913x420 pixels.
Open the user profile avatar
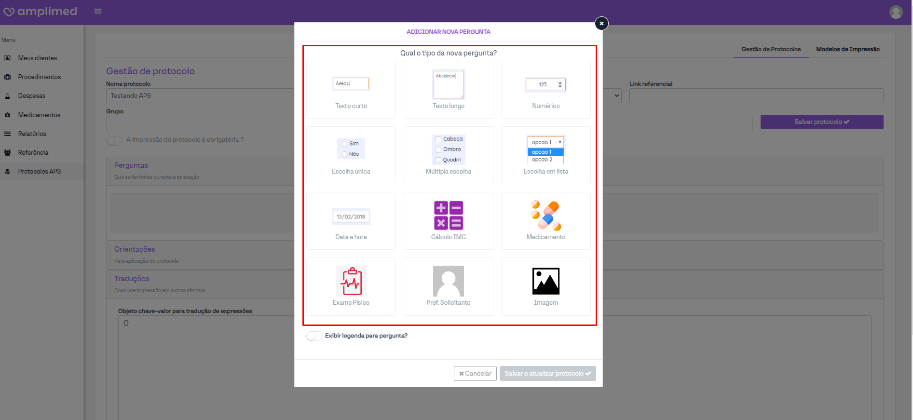pos(896,12)
